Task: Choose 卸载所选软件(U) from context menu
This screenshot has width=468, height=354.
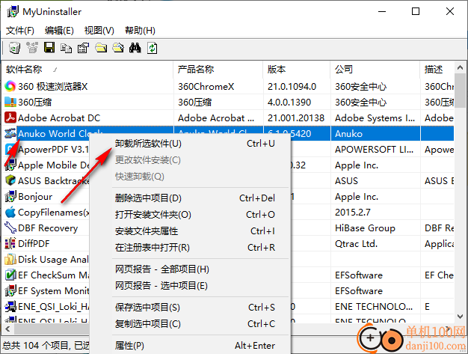Action: (190, 144)
